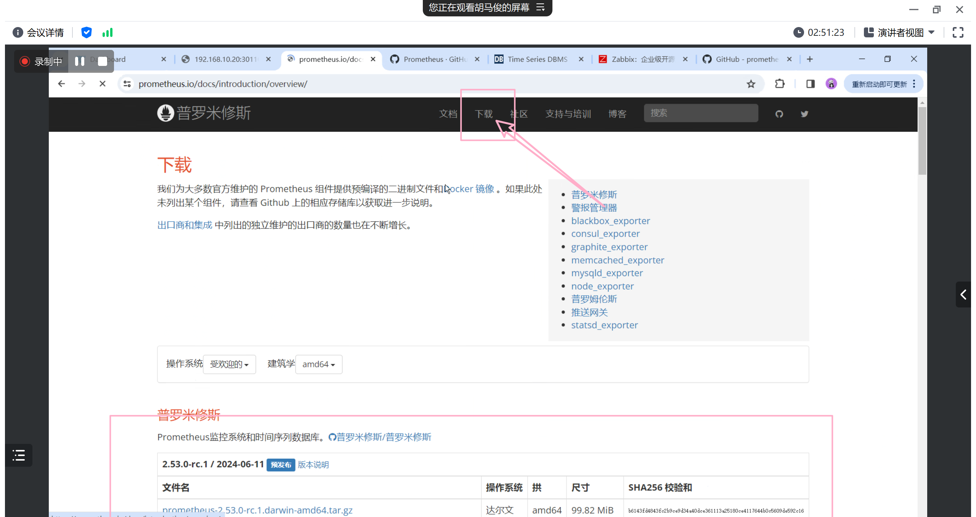The image size is (976, 517).
Task: Click the node_exporter link
Action: tap(602, 286)
